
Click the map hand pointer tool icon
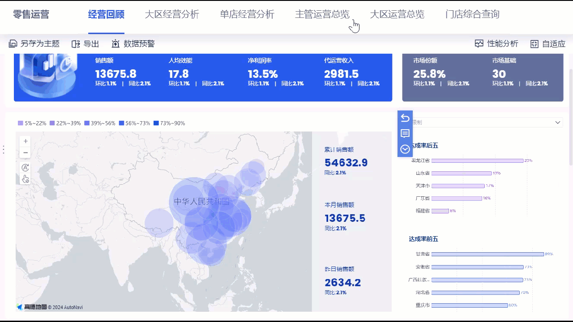[x=26, y=179]
